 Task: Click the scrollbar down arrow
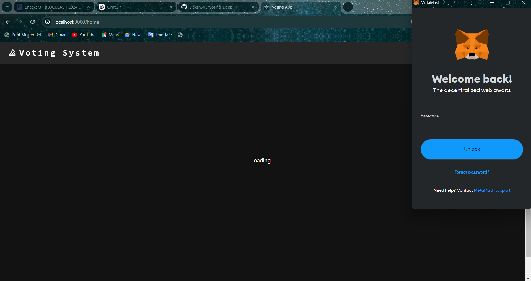[x=528, y=279]
